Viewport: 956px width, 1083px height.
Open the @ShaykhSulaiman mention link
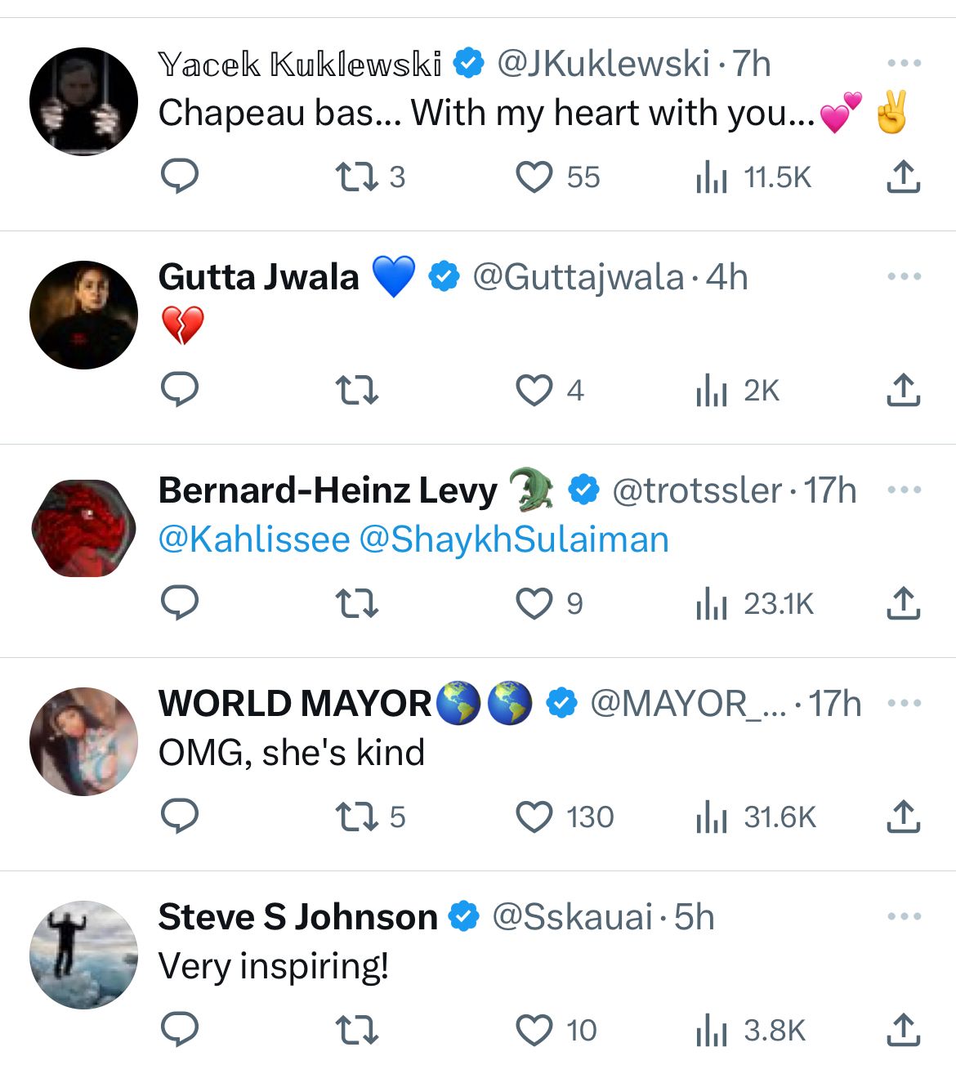click(x=514, y=540)
